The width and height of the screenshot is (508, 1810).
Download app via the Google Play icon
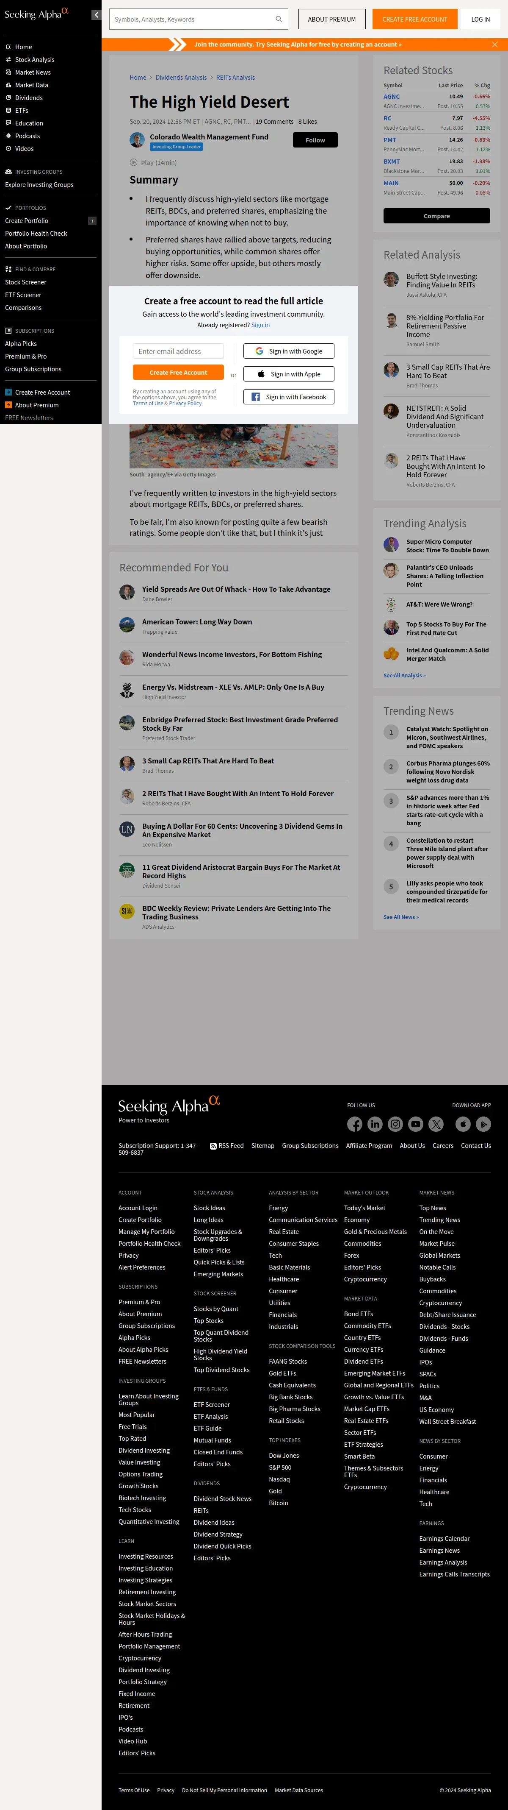[x=483, y=1124]
